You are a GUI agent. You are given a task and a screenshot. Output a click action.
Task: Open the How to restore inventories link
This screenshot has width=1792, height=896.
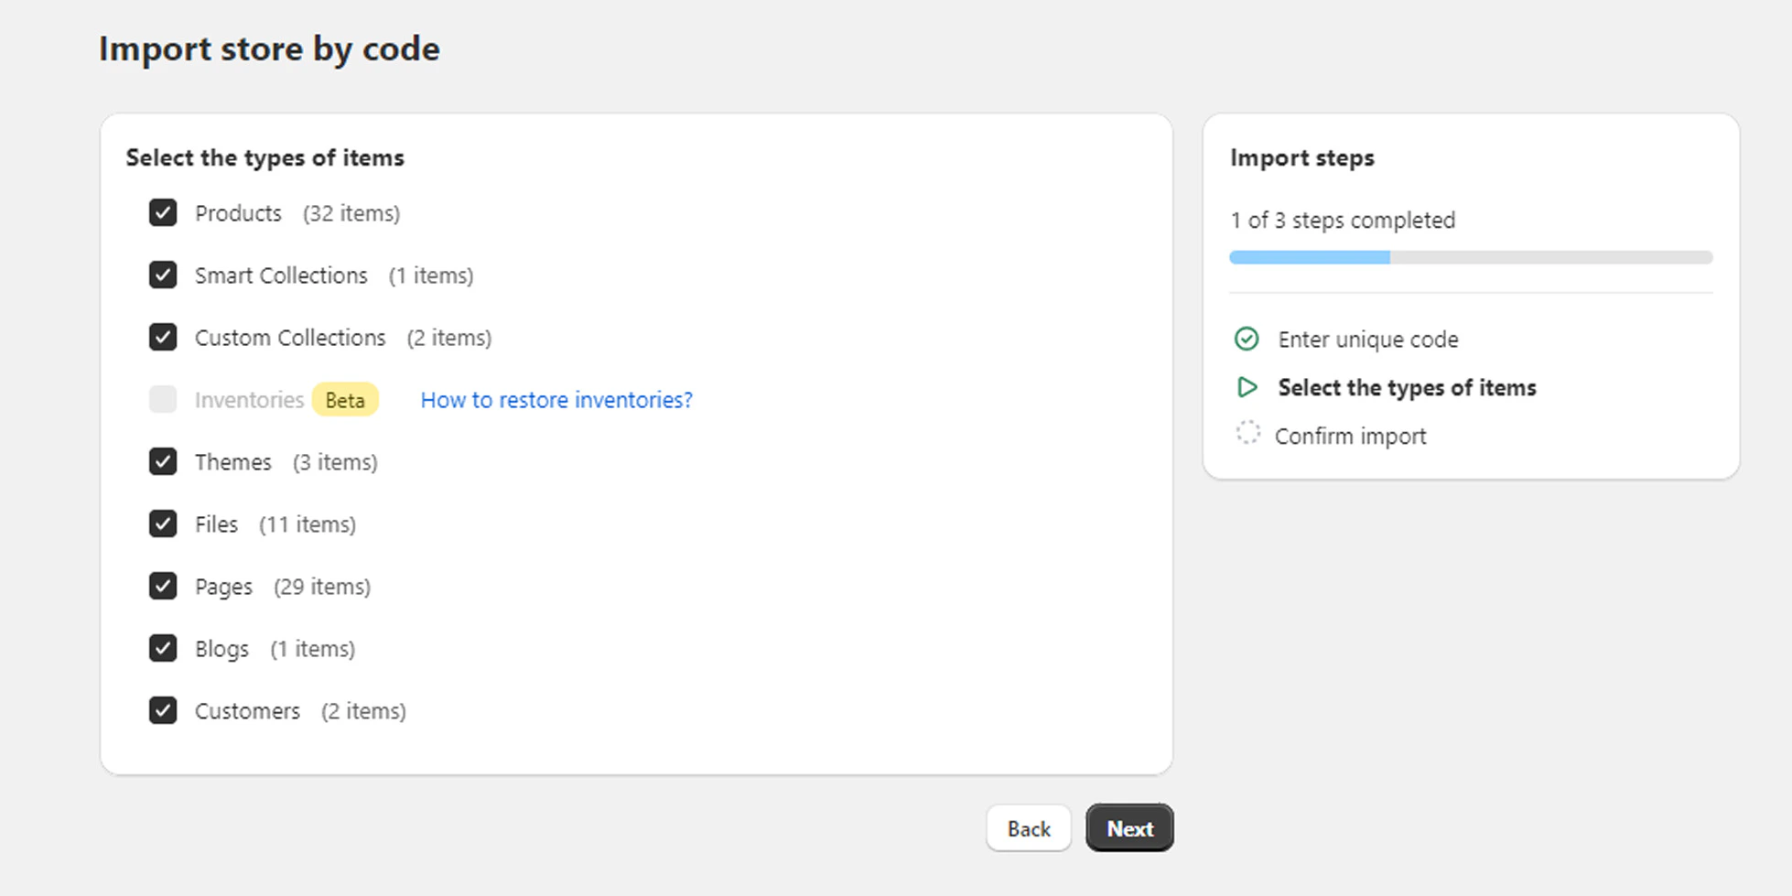(556, 399)
